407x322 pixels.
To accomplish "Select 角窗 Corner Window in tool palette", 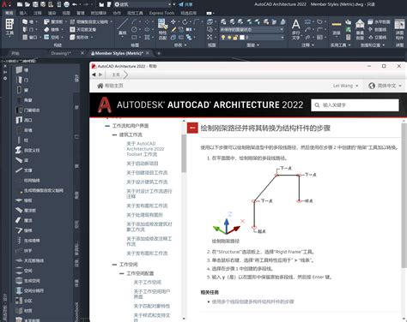I will [24, 100].
